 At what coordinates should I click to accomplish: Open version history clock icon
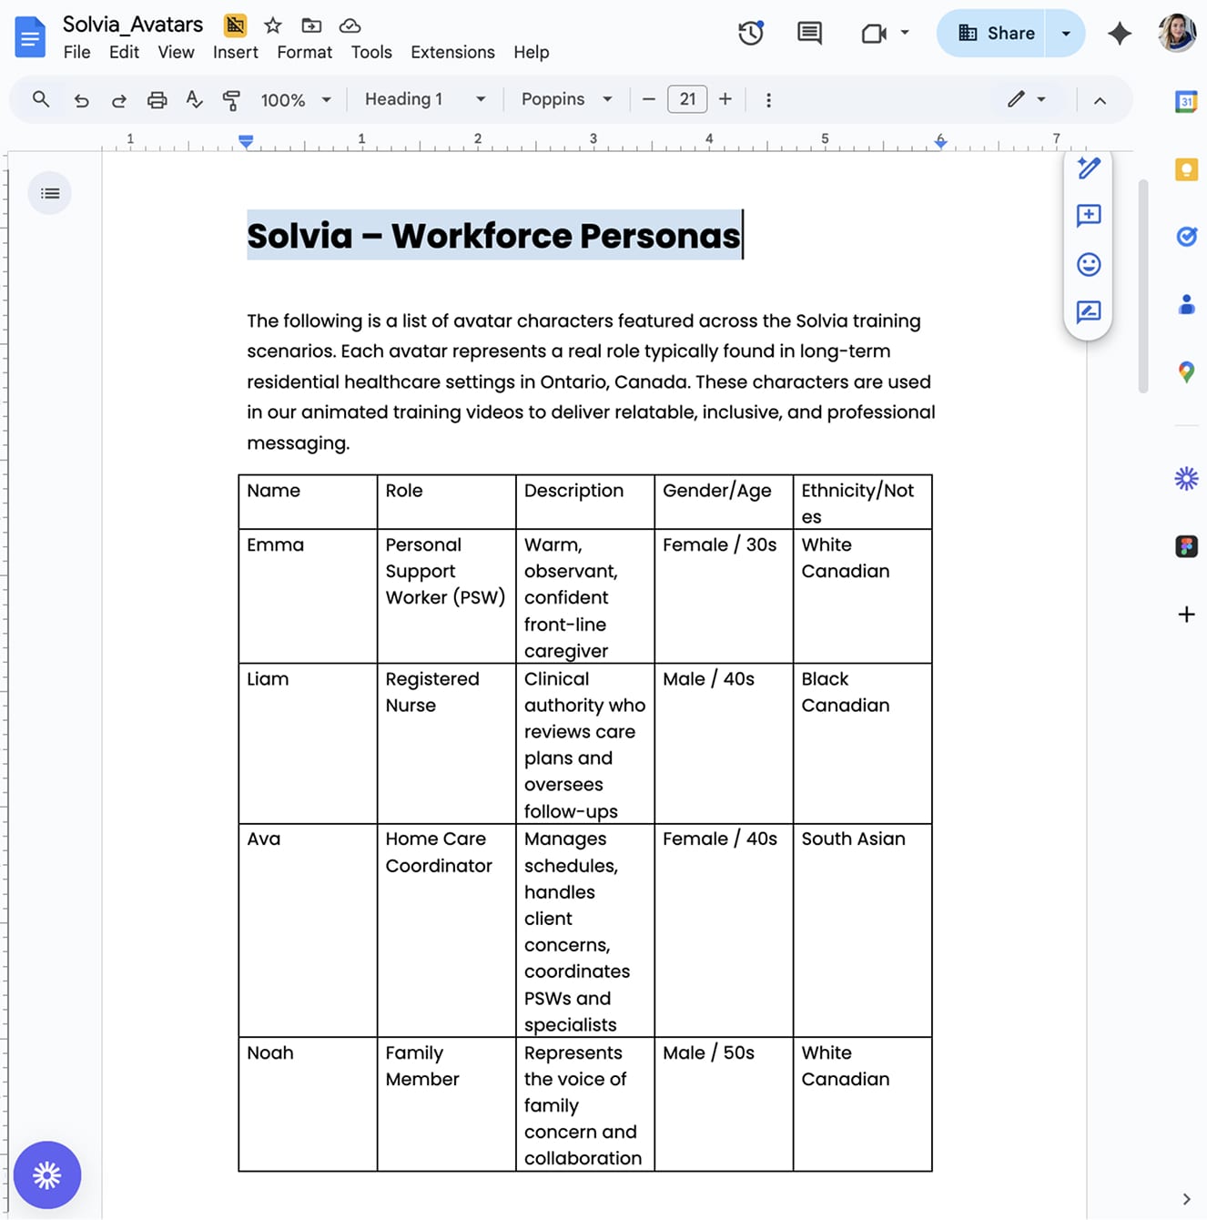[750, 34]
